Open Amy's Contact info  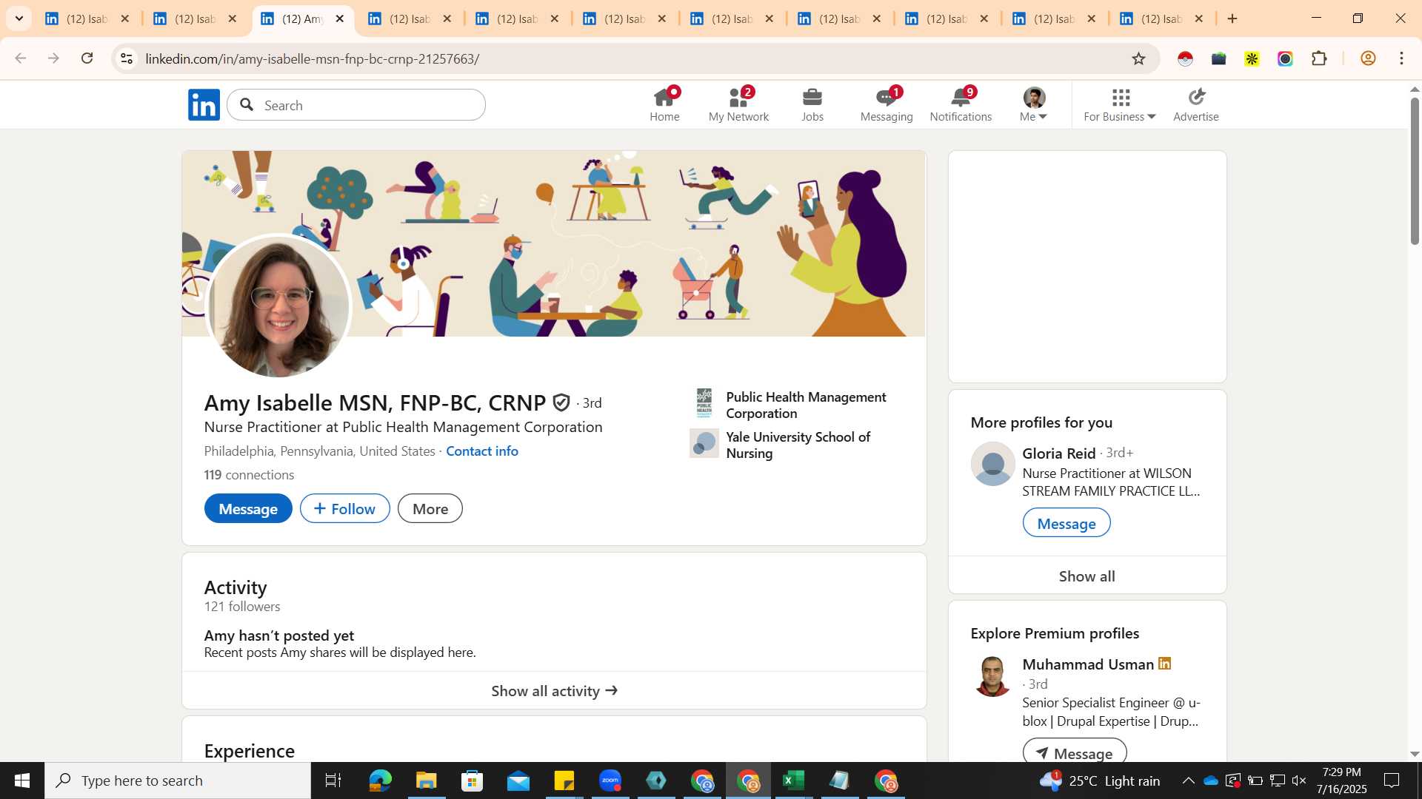[x=482, y=451]
